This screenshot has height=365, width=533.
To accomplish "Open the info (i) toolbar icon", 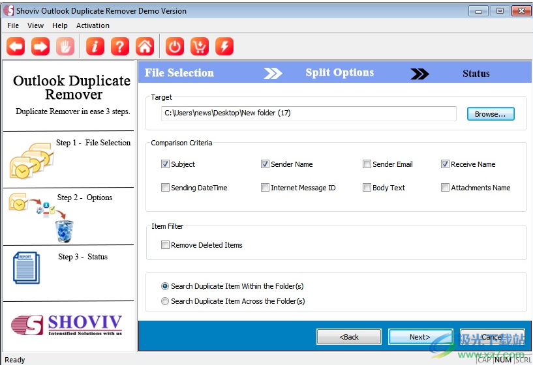I will point(95,46).
